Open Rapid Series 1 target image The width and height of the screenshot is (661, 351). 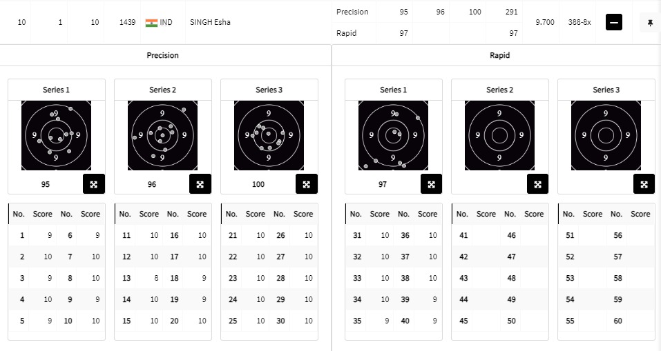pyautogui.click(x=393, y=135)
